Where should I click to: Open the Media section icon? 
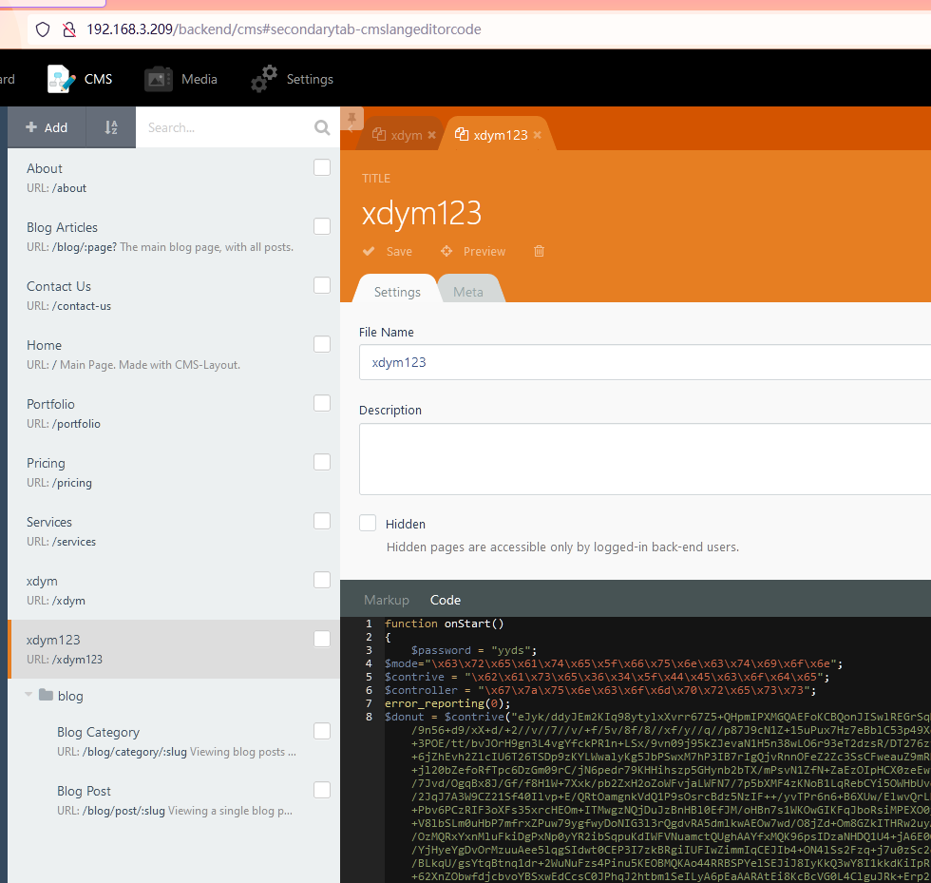click(x=159, y=79)
